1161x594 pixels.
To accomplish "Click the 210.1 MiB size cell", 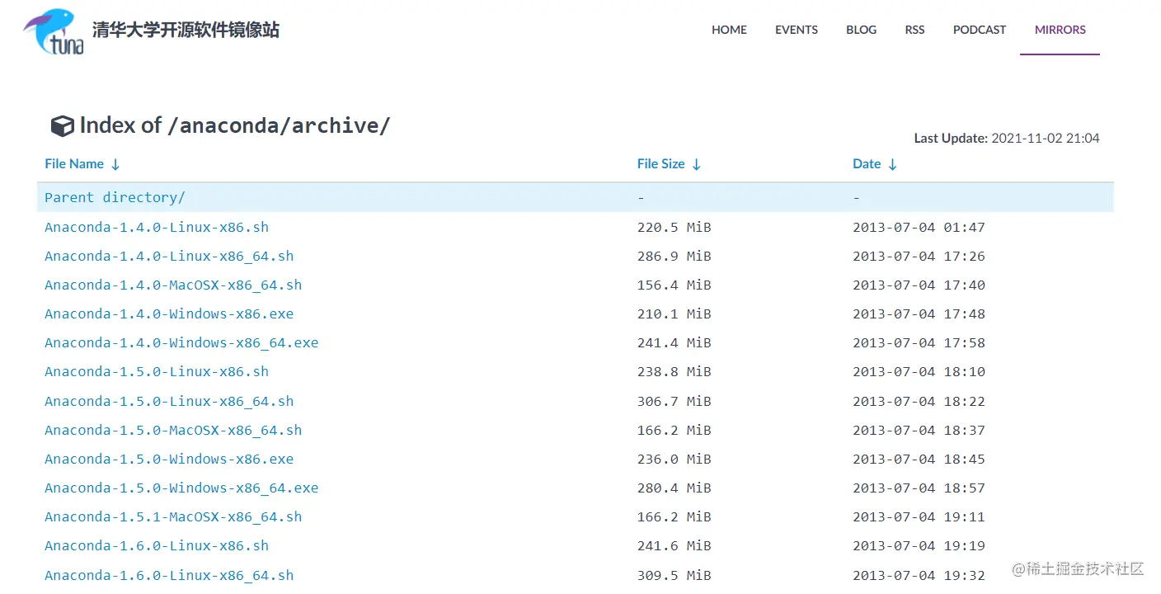I will coord(674,313).
